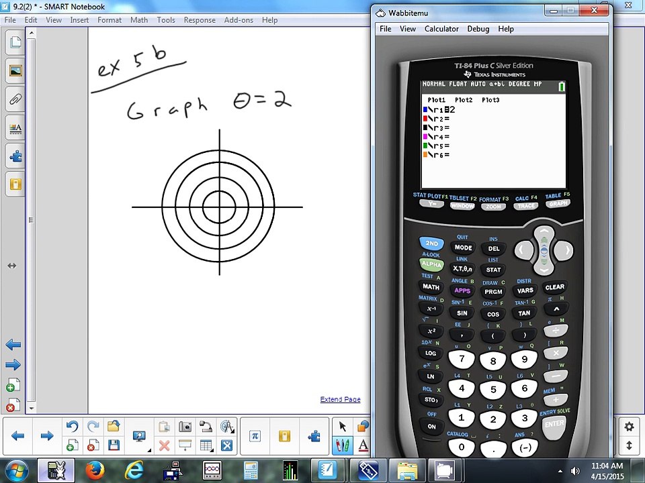Open a file via folder icon
Image resolution: width=645 pixels, height=483 pixels.
(114, 427)
